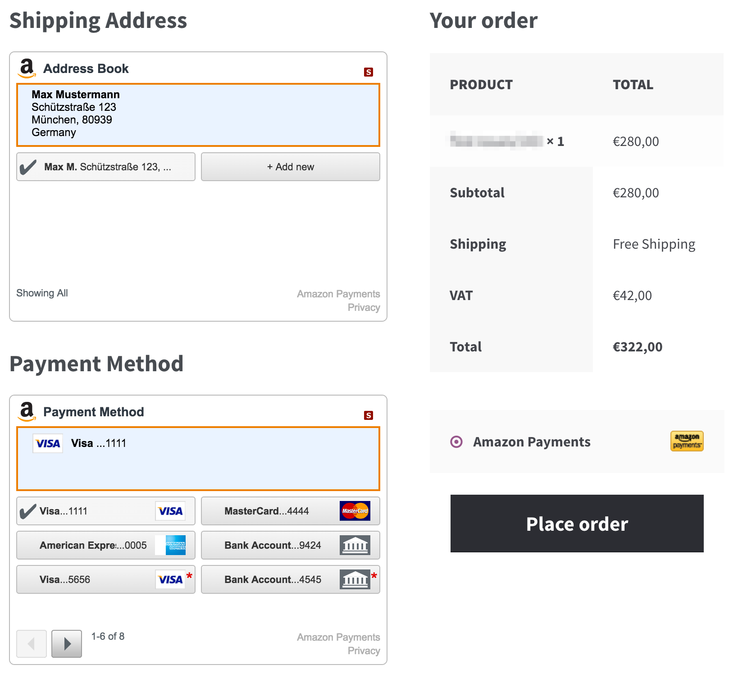Select Bank Account...4545 payment method
This screenshot has width=738, height=674.
point(290,579)
